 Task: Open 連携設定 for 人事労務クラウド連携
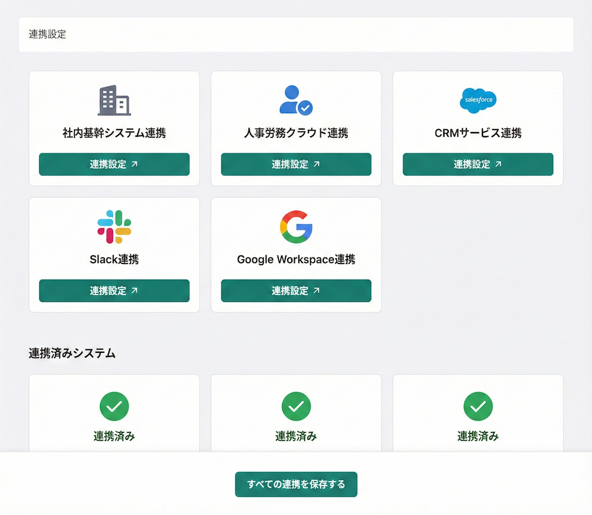click(x=296, y=165)
